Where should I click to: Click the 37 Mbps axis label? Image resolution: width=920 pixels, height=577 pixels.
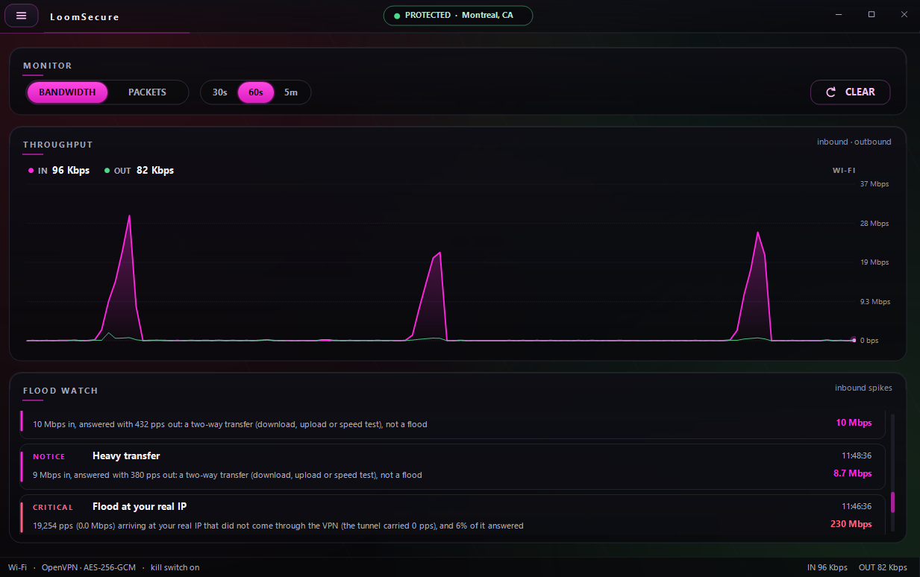pos(874,184)
